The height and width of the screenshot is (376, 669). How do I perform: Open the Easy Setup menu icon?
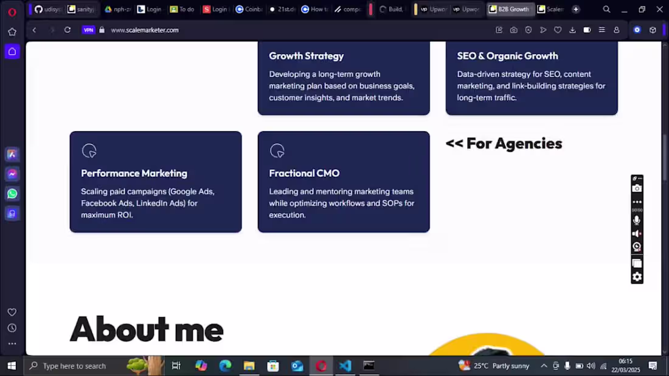point(601,30)
